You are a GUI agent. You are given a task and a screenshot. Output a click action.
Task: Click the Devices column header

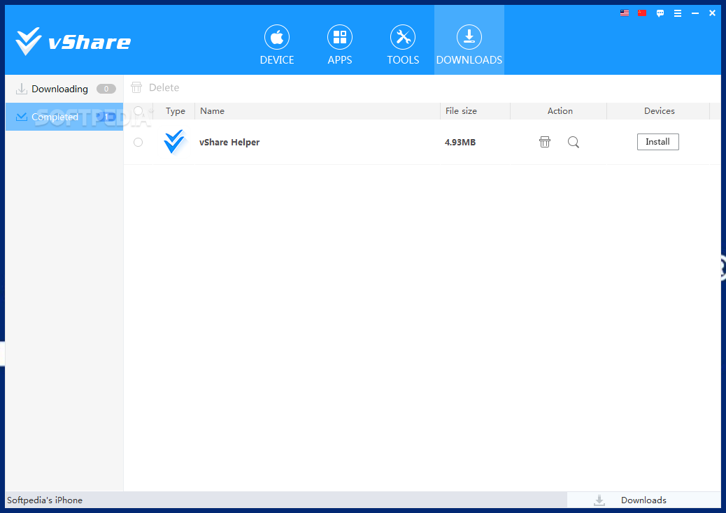[x=660, y=111]
